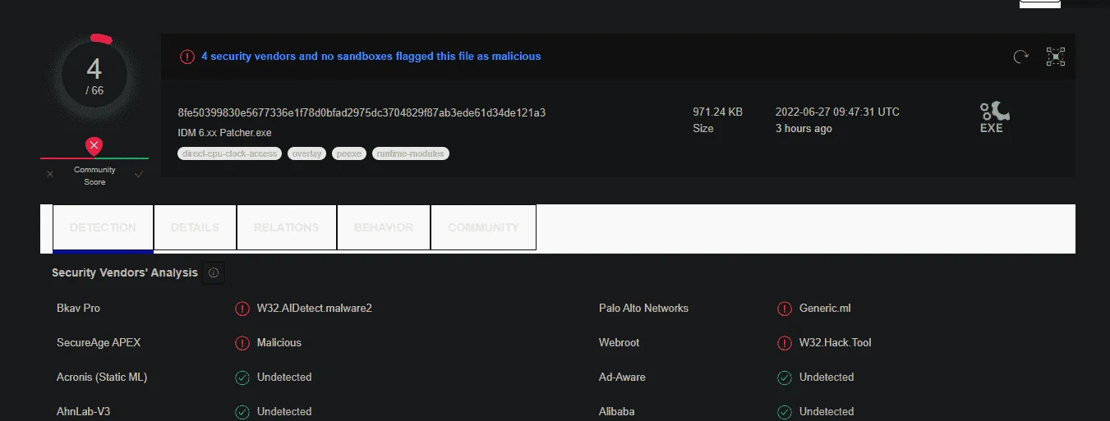The height and width of the screenshot is (421, 1110).
Task: Click the Ad-Aware undetected check icon
Action: 785,378
